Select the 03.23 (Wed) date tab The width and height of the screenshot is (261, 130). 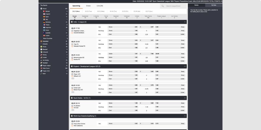pyautogui.click(x=101, y=11)
